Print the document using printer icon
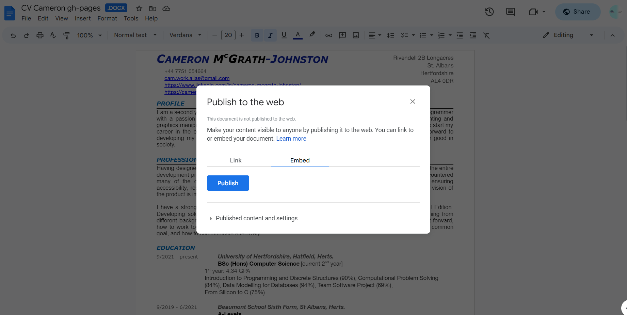The width and height of the screenshot is (627, 315). pyautogui.click(x=40, y=35)
